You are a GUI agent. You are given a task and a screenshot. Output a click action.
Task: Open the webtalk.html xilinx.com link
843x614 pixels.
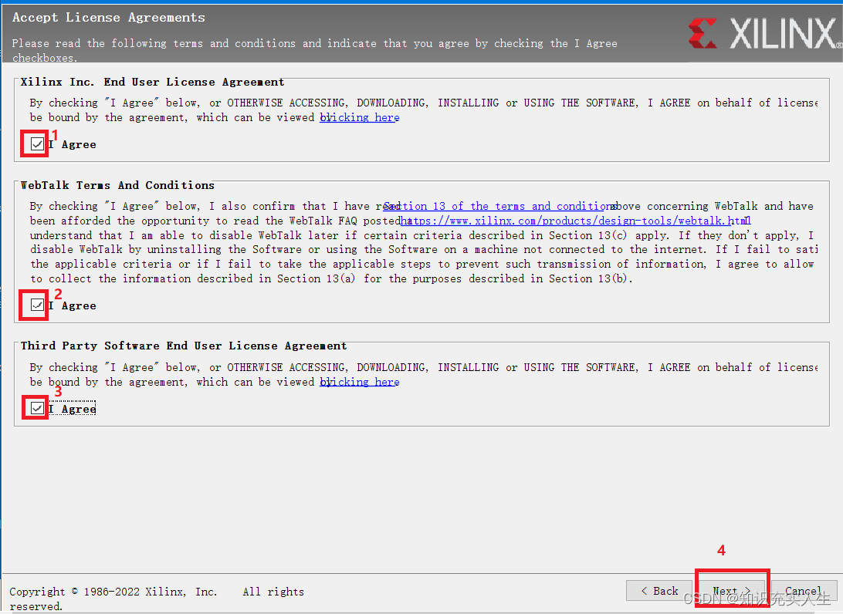pos(575,221)
